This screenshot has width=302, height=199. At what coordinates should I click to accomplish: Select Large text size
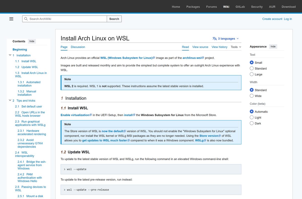coord(252,74)
